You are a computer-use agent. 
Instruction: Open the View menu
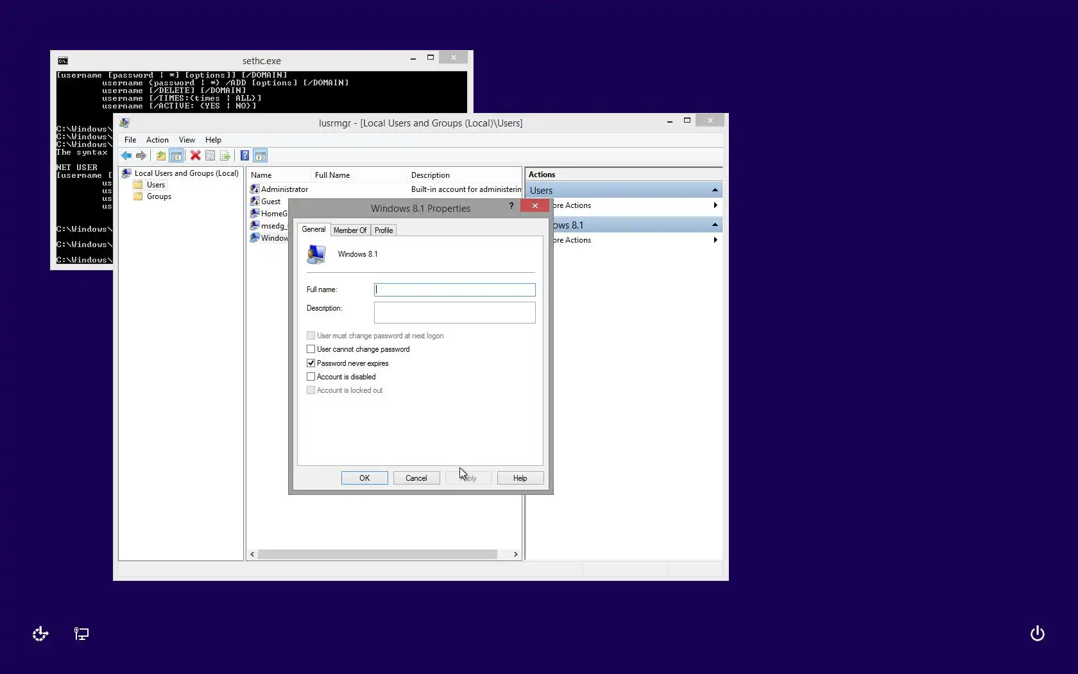pos(187,140)
